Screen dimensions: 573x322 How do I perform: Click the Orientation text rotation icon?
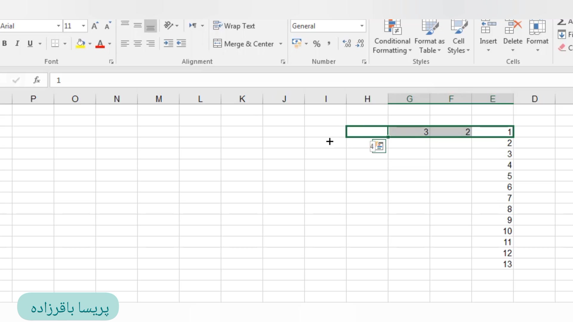169,26
